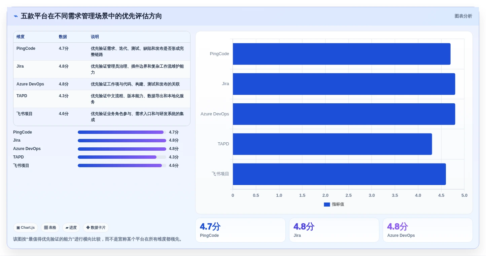Click the lightning icon beside the title
The height and width of the screenshot is (256, 486).
point(16,16)
